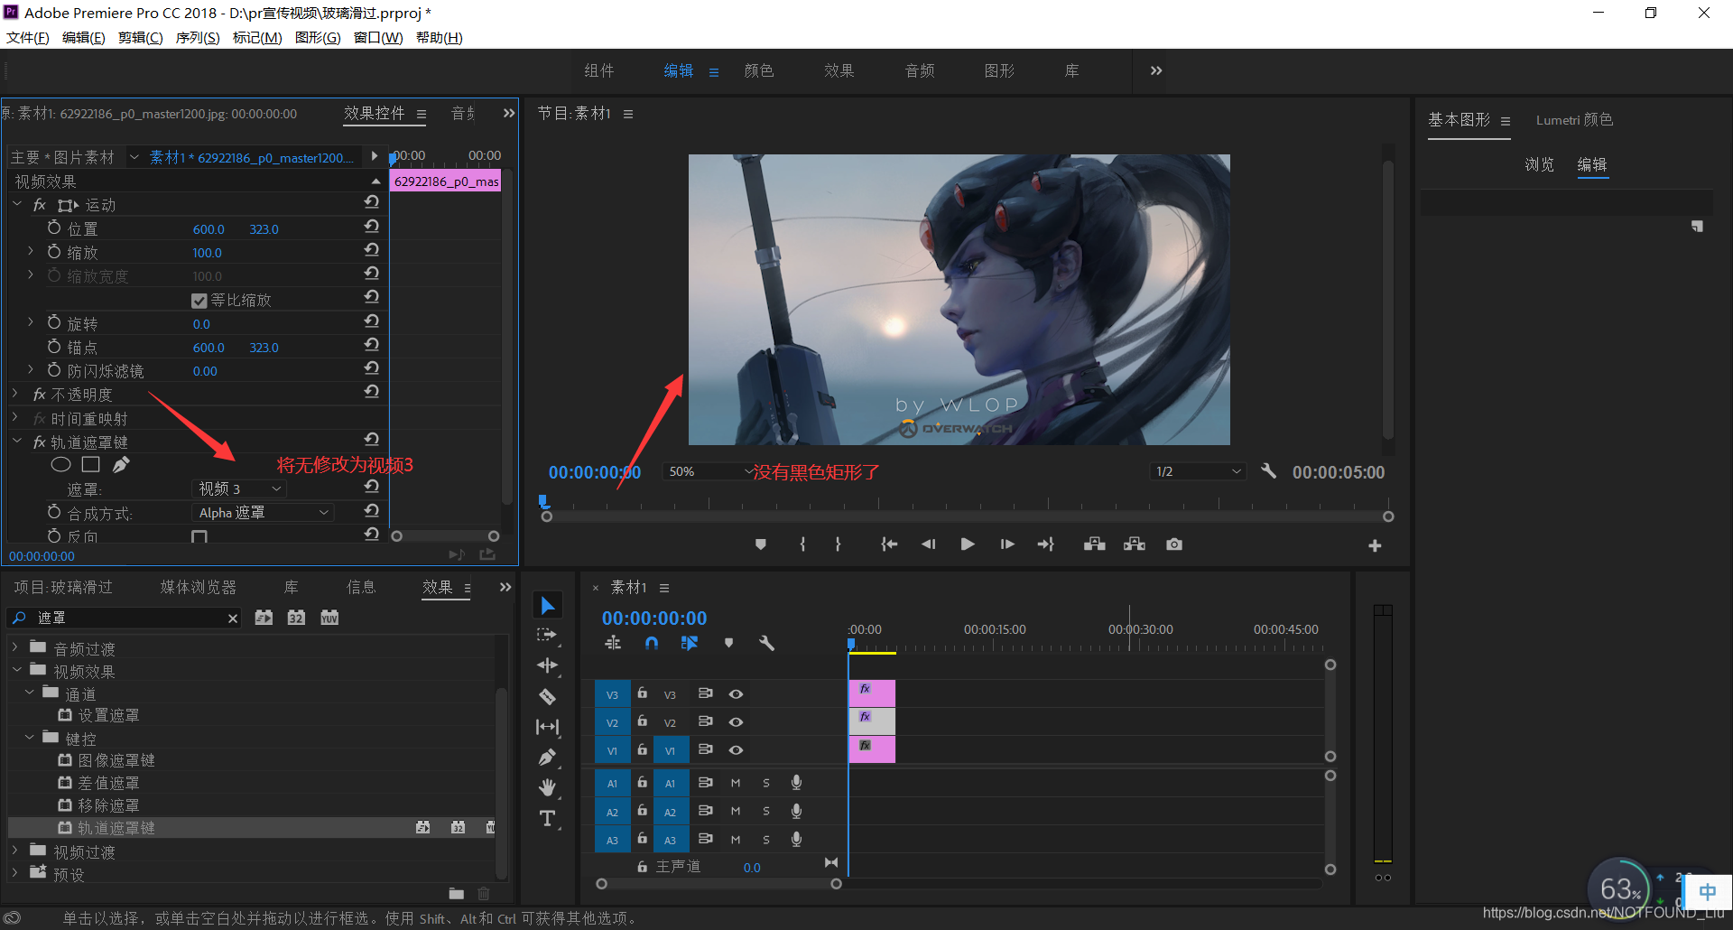The width and height of the screenshot is (1733, 930).
Task: Show more workspaces with double chevron
Action: pos(1156,70)
